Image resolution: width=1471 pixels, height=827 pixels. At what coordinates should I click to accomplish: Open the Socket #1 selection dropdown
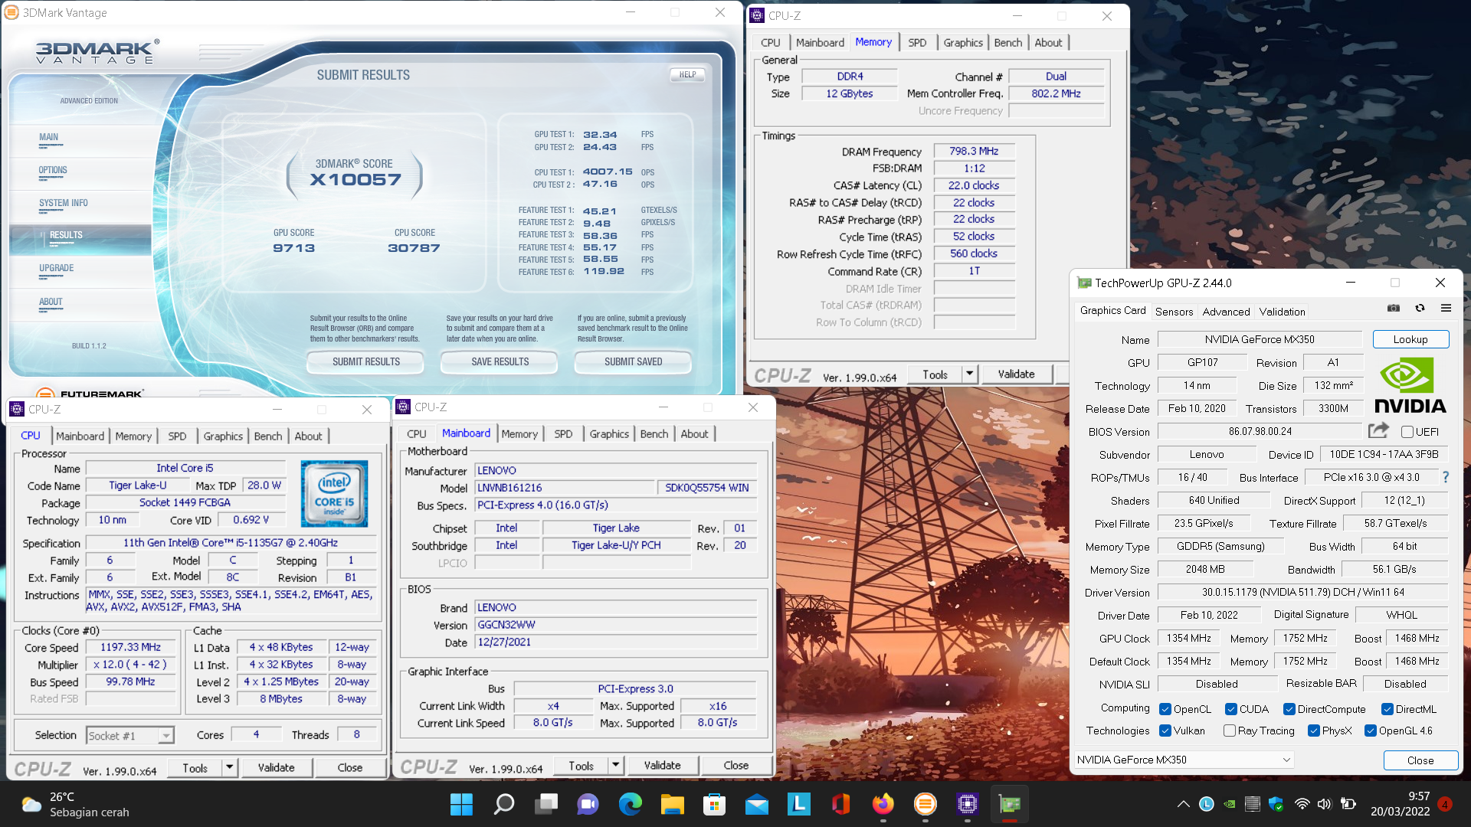(x=130, y=735)
